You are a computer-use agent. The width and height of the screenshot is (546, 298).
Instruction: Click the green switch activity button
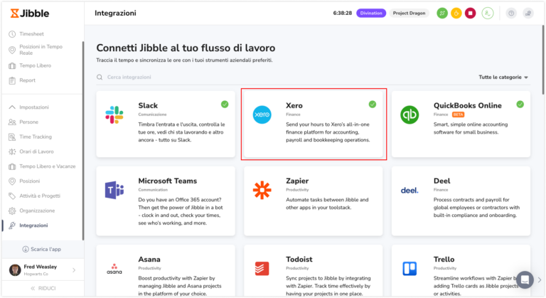[x=442, y=14]
